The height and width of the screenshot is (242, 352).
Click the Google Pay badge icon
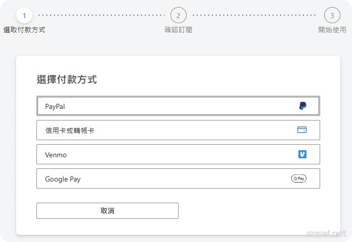pyautogui.click(x=299, y=178)
